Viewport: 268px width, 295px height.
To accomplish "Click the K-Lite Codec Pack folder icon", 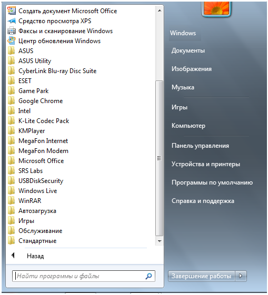I will (12, 120).
